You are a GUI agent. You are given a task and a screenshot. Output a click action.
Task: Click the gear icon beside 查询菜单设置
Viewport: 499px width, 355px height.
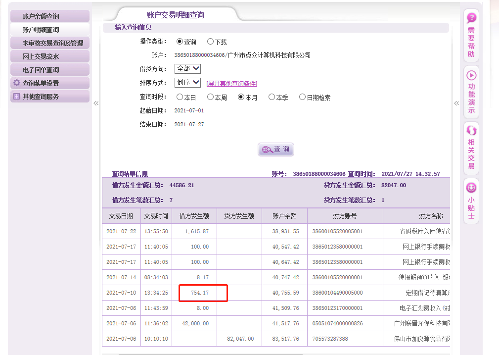pos(17,83)
